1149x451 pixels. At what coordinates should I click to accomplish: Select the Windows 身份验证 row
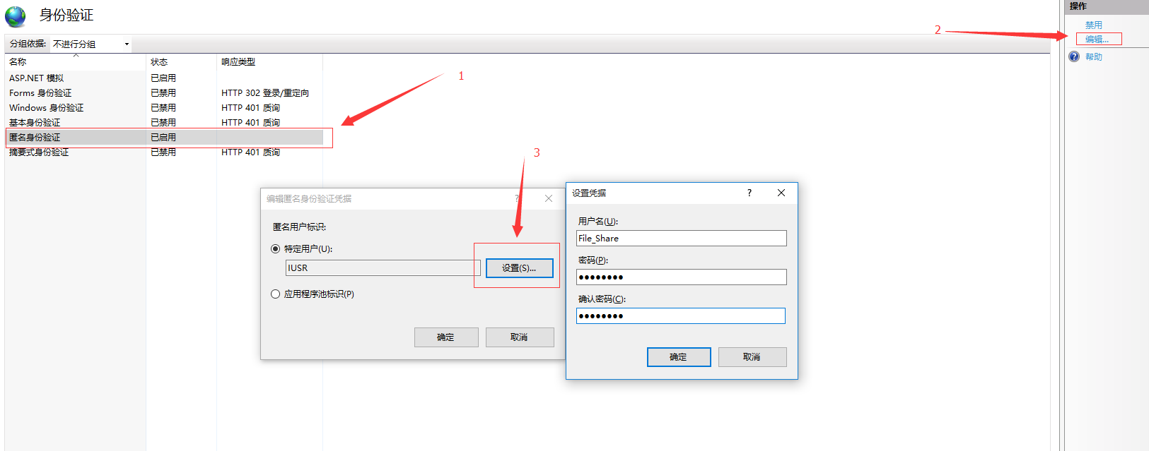[164, 108]
